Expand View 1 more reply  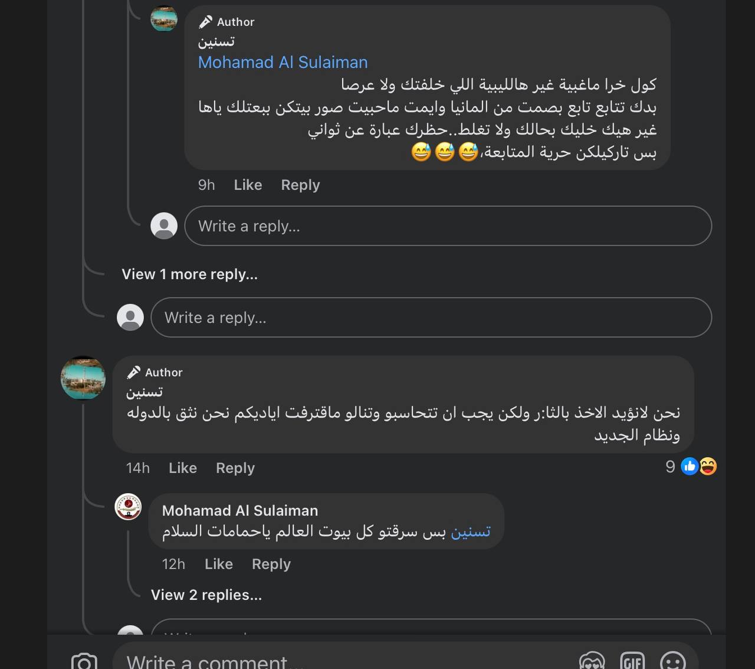click(x=189, y=274)
